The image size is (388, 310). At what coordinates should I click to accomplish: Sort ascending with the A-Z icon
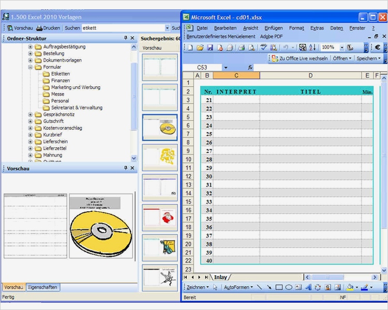312,47
